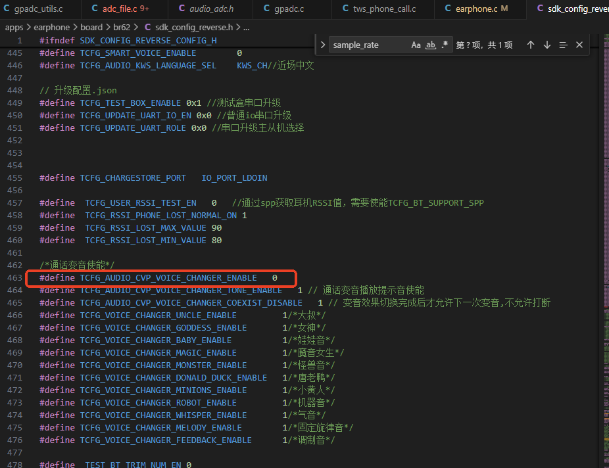This screenshot has width=609, height=468.
Task: Click the editor minimap on the right
Action: (606, 251)
